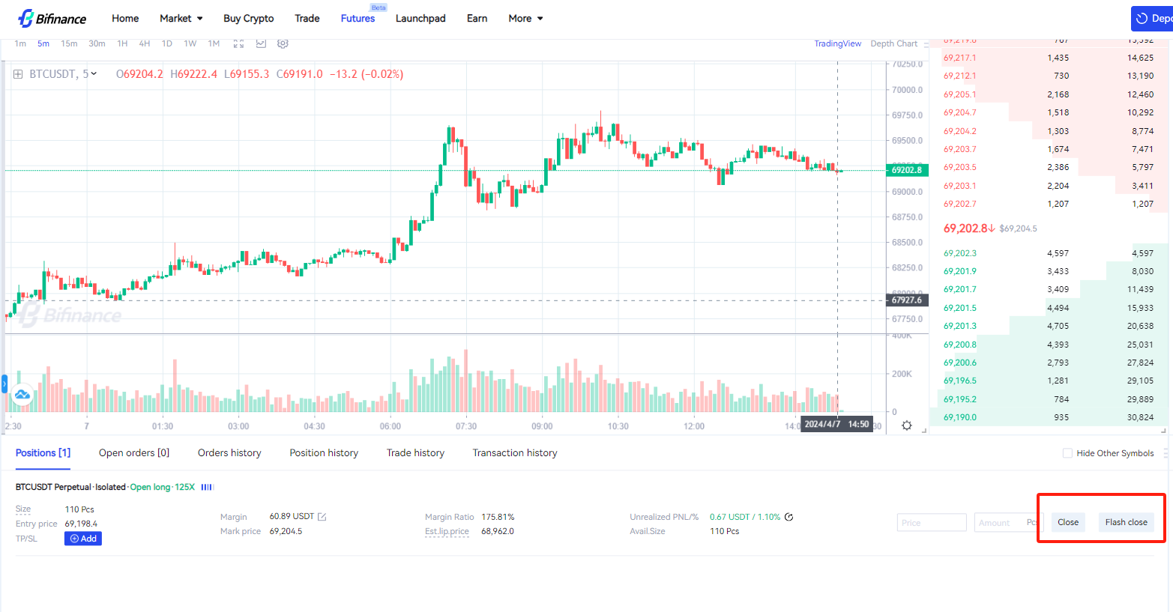Open the Futures menu item
The image size is (1173, 612).
point(358,18)
